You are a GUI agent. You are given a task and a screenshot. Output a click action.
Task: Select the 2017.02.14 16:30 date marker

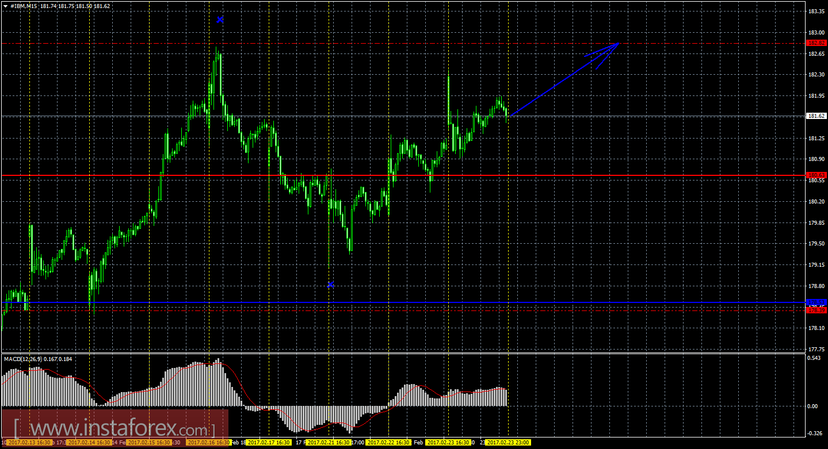(89, 443)
